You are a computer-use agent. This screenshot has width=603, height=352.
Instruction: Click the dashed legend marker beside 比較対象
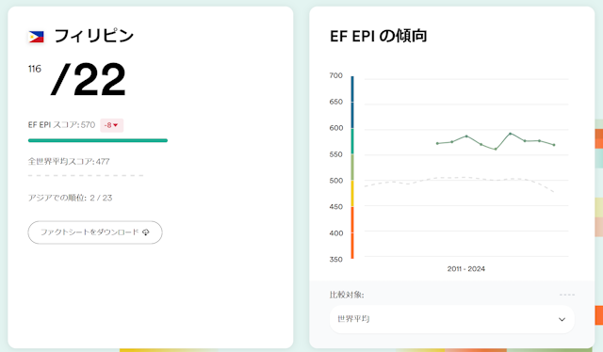tap(567, 295)
